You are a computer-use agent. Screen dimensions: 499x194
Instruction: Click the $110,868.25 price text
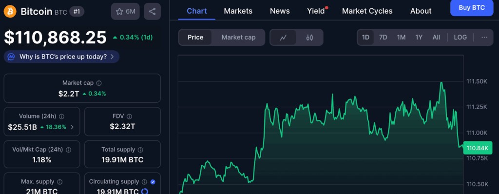point(55,38)
